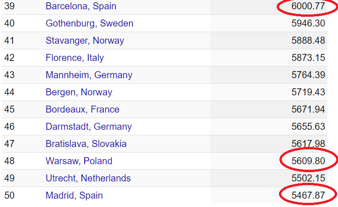Select rank number 41 for Stavanger
The height and width of the screenshot is (207, 338).
coord(9,41)
